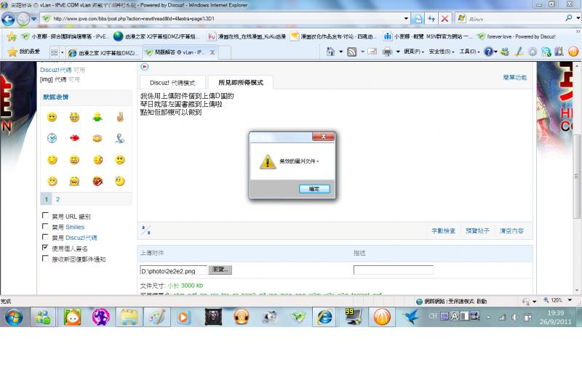Image resolution: width=582 pixels, height=391 pixels.
Task: Click the IE Forward navigation button
Action: pos(23,19)
